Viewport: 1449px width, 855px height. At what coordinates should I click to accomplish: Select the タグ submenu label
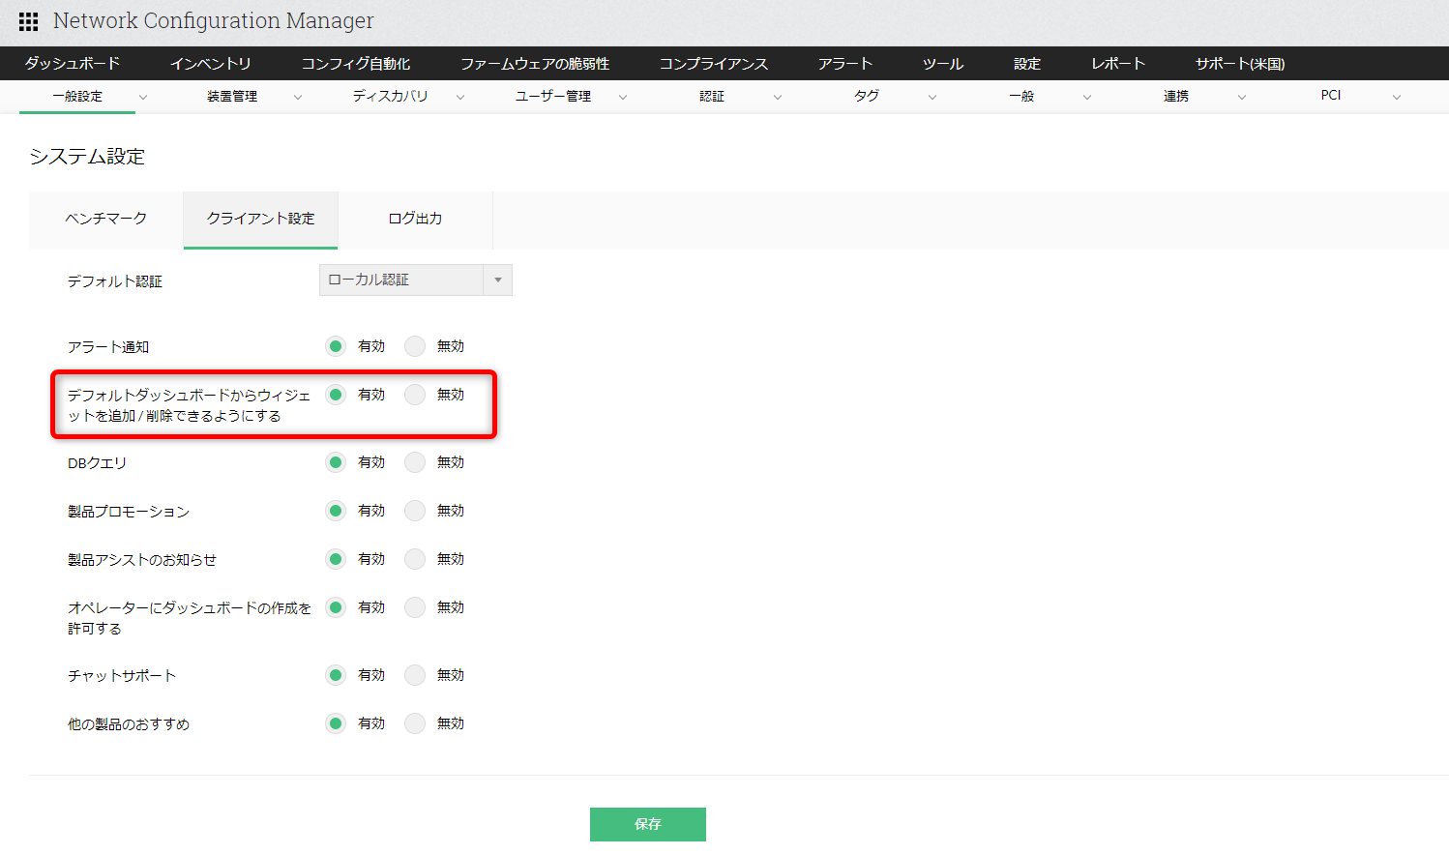(x=867, y=96)
